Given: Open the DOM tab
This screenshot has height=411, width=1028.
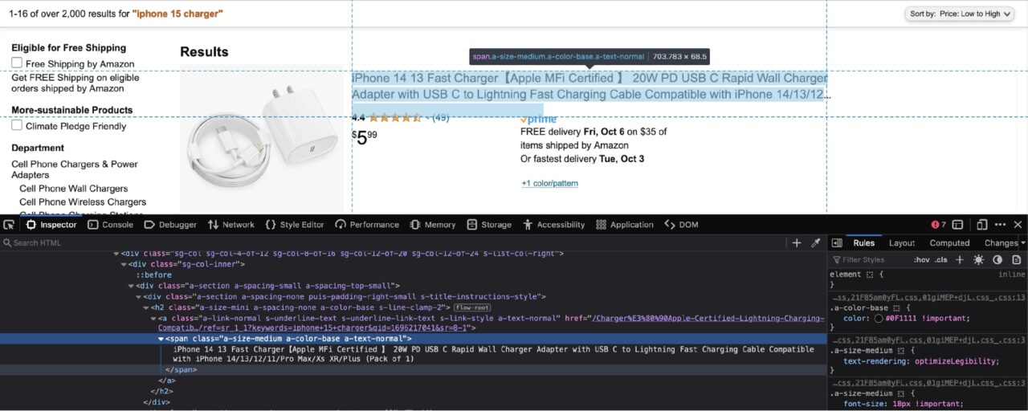Looking at the screenshot, I should (681, 225).
